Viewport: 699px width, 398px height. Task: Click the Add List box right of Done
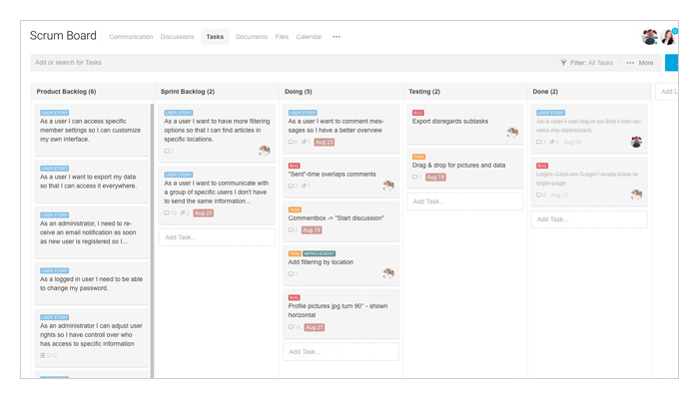click(667, 92)
